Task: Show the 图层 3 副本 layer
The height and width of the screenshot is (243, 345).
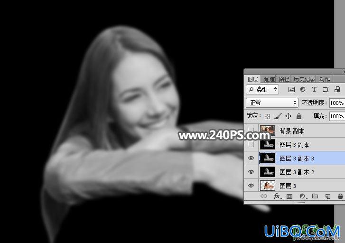Action: pyautogui.click(x=251, y=145)
